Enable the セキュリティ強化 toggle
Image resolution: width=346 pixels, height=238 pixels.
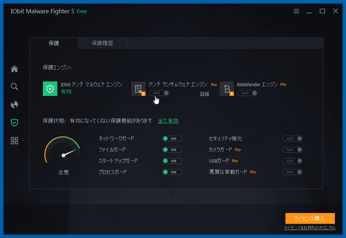292,138
